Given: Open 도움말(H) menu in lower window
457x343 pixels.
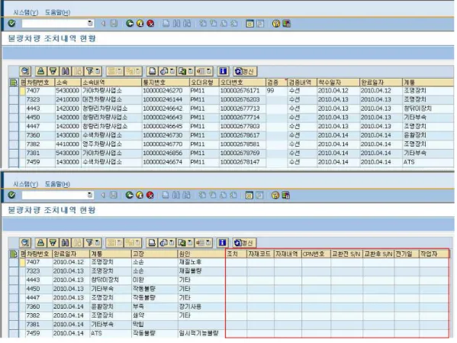Looking at the screenshot, I should coord(57,184).
